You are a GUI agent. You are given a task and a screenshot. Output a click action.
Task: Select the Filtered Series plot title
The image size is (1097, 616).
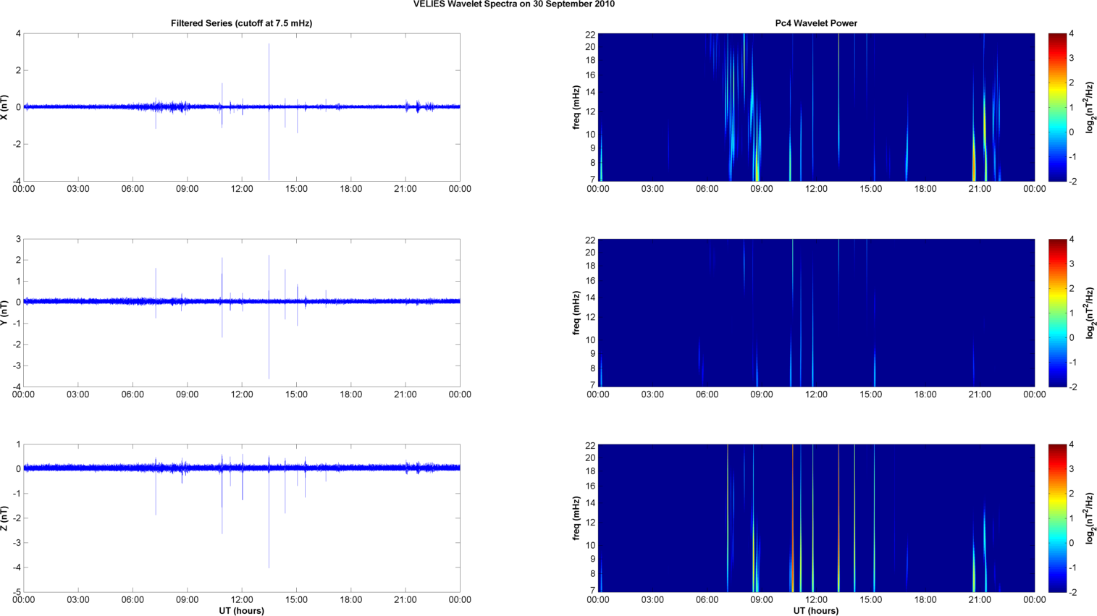(x=241, y=23)
